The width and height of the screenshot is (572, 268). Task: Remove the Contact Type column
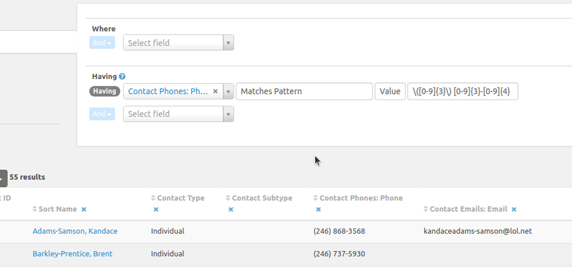click(x=156, y=209)
